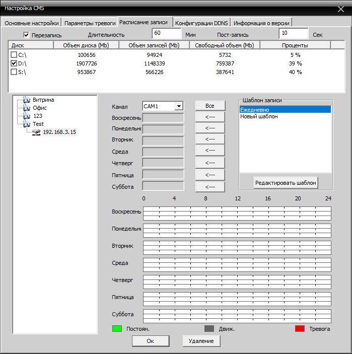Check the S:\ disk checkbox
This screenshot has height=354, width=352.
tap(14, 72)
